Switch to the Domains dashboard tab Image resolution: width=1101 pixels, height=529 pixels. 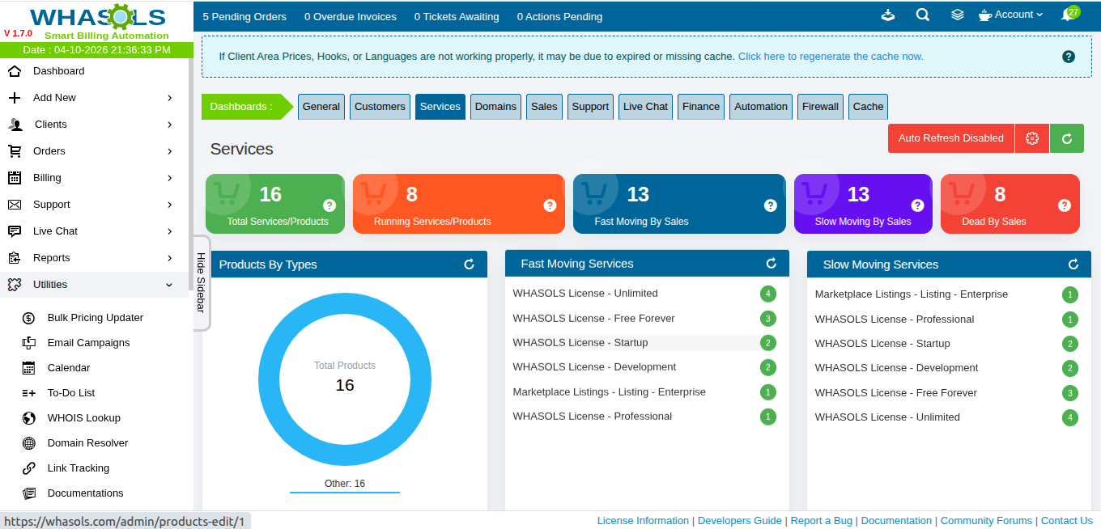(495, 107)
